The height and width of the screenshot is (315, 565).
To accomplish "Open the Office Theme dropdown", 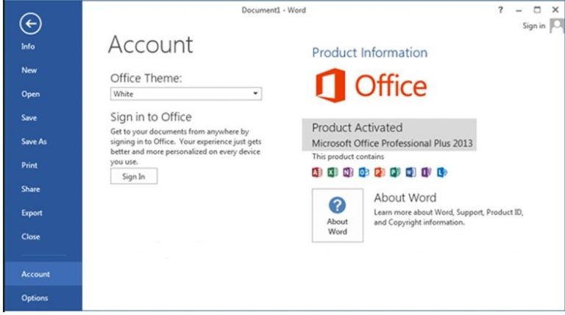I will pos(186,94).
